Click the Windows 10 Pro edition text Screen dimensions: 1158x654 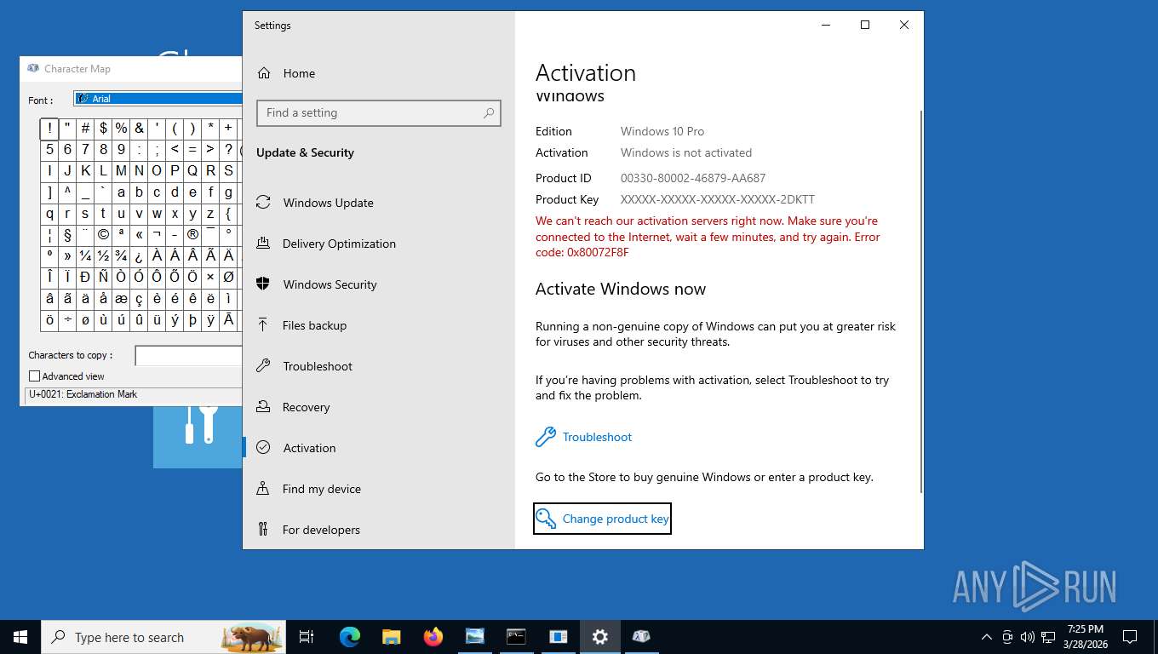pos(662,131)
